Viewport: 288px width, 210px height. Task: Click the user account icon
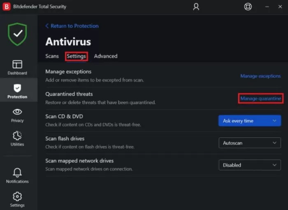coord(196,7)
